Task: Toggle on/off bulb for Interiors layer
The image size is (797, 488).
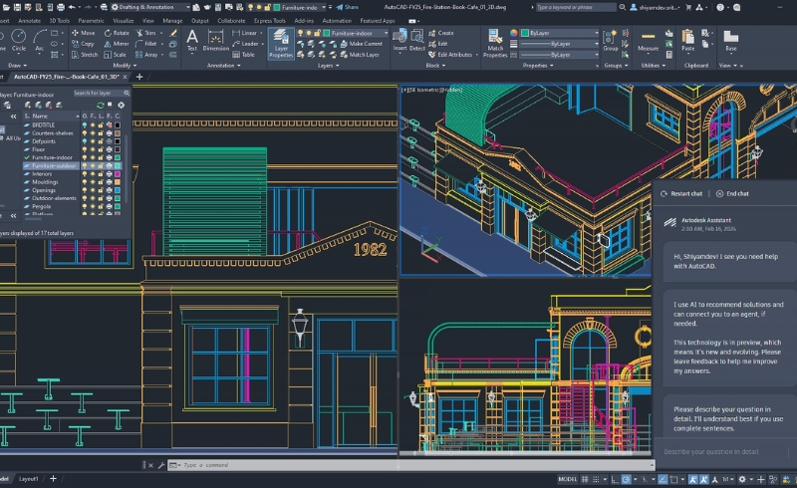Action: (x=85, y=174)
